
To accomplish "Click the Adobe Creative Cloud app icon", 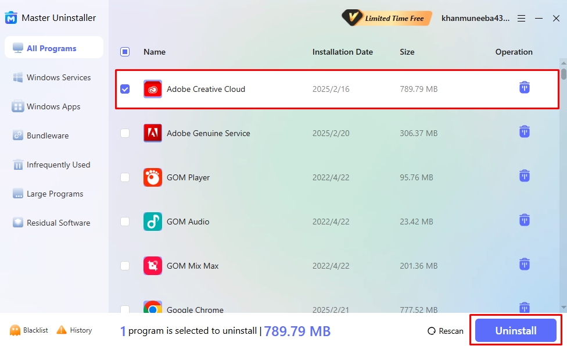I will pos(153,89).
